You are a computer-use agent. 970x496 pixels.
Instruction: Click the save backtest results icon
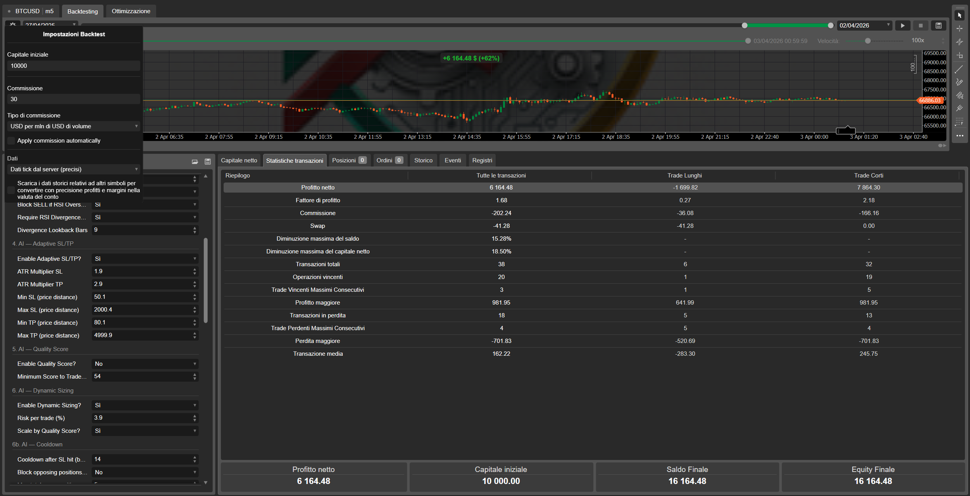pos(939,26)
